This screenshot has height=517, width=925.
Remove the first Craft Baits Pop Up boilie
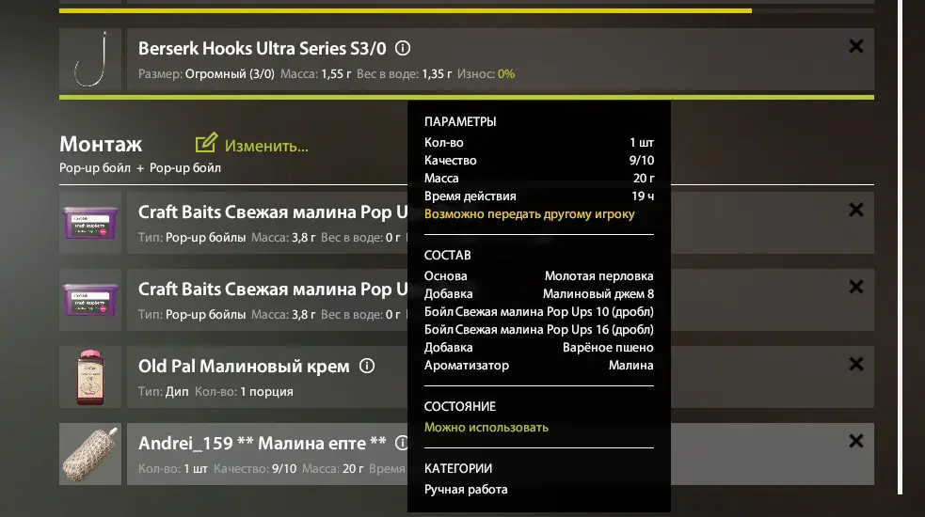pos(856,211)
